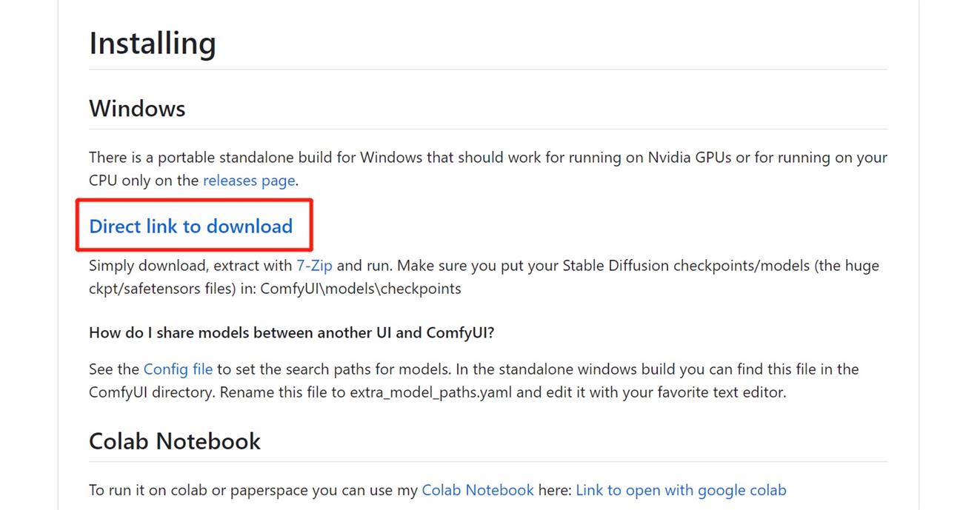This screenshot has height=510, width=963.
Task: Click the Installing heading
Action: pyautogui.click(x=153, y=44)
